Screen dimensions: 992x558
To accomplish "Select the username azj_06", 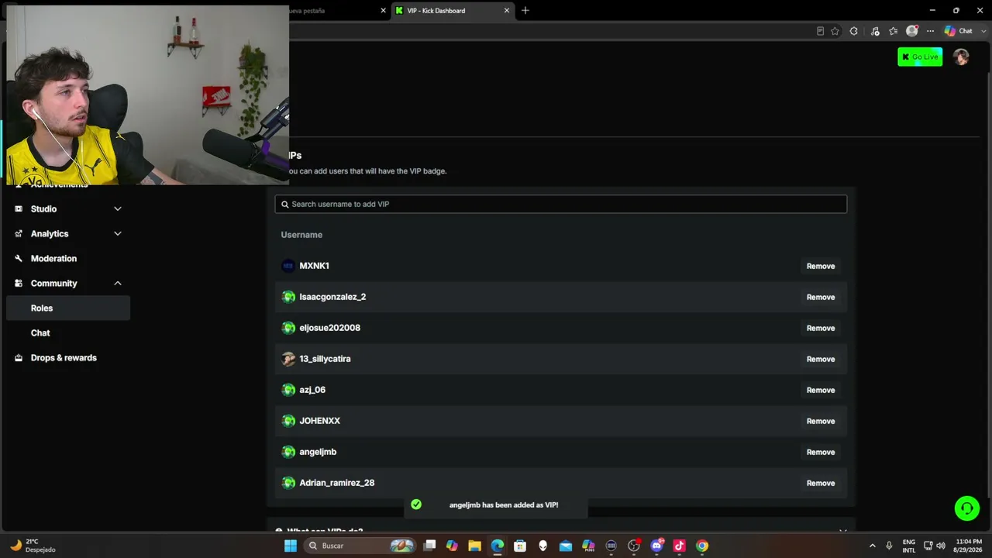I will click(x=312, y=390).
